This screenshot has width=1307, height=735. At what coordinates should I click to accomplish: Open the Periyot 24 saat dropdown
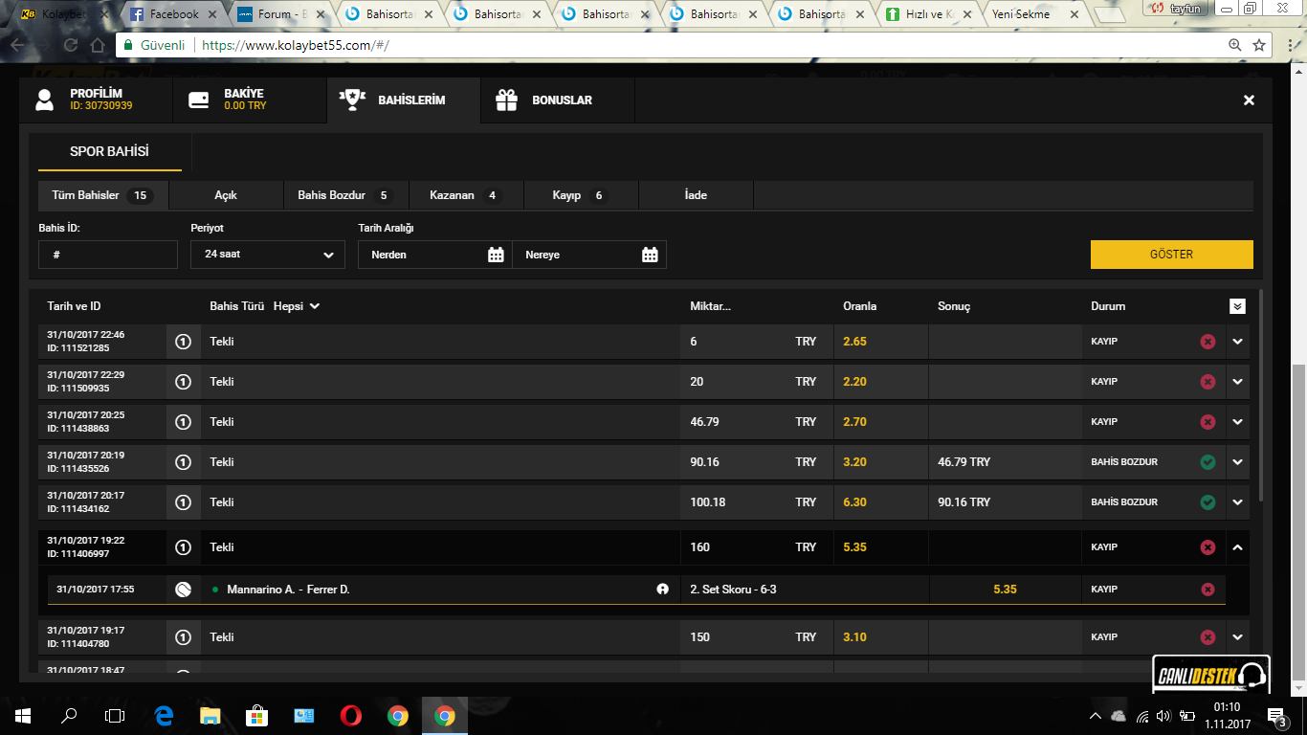click(x=268, y=255)
